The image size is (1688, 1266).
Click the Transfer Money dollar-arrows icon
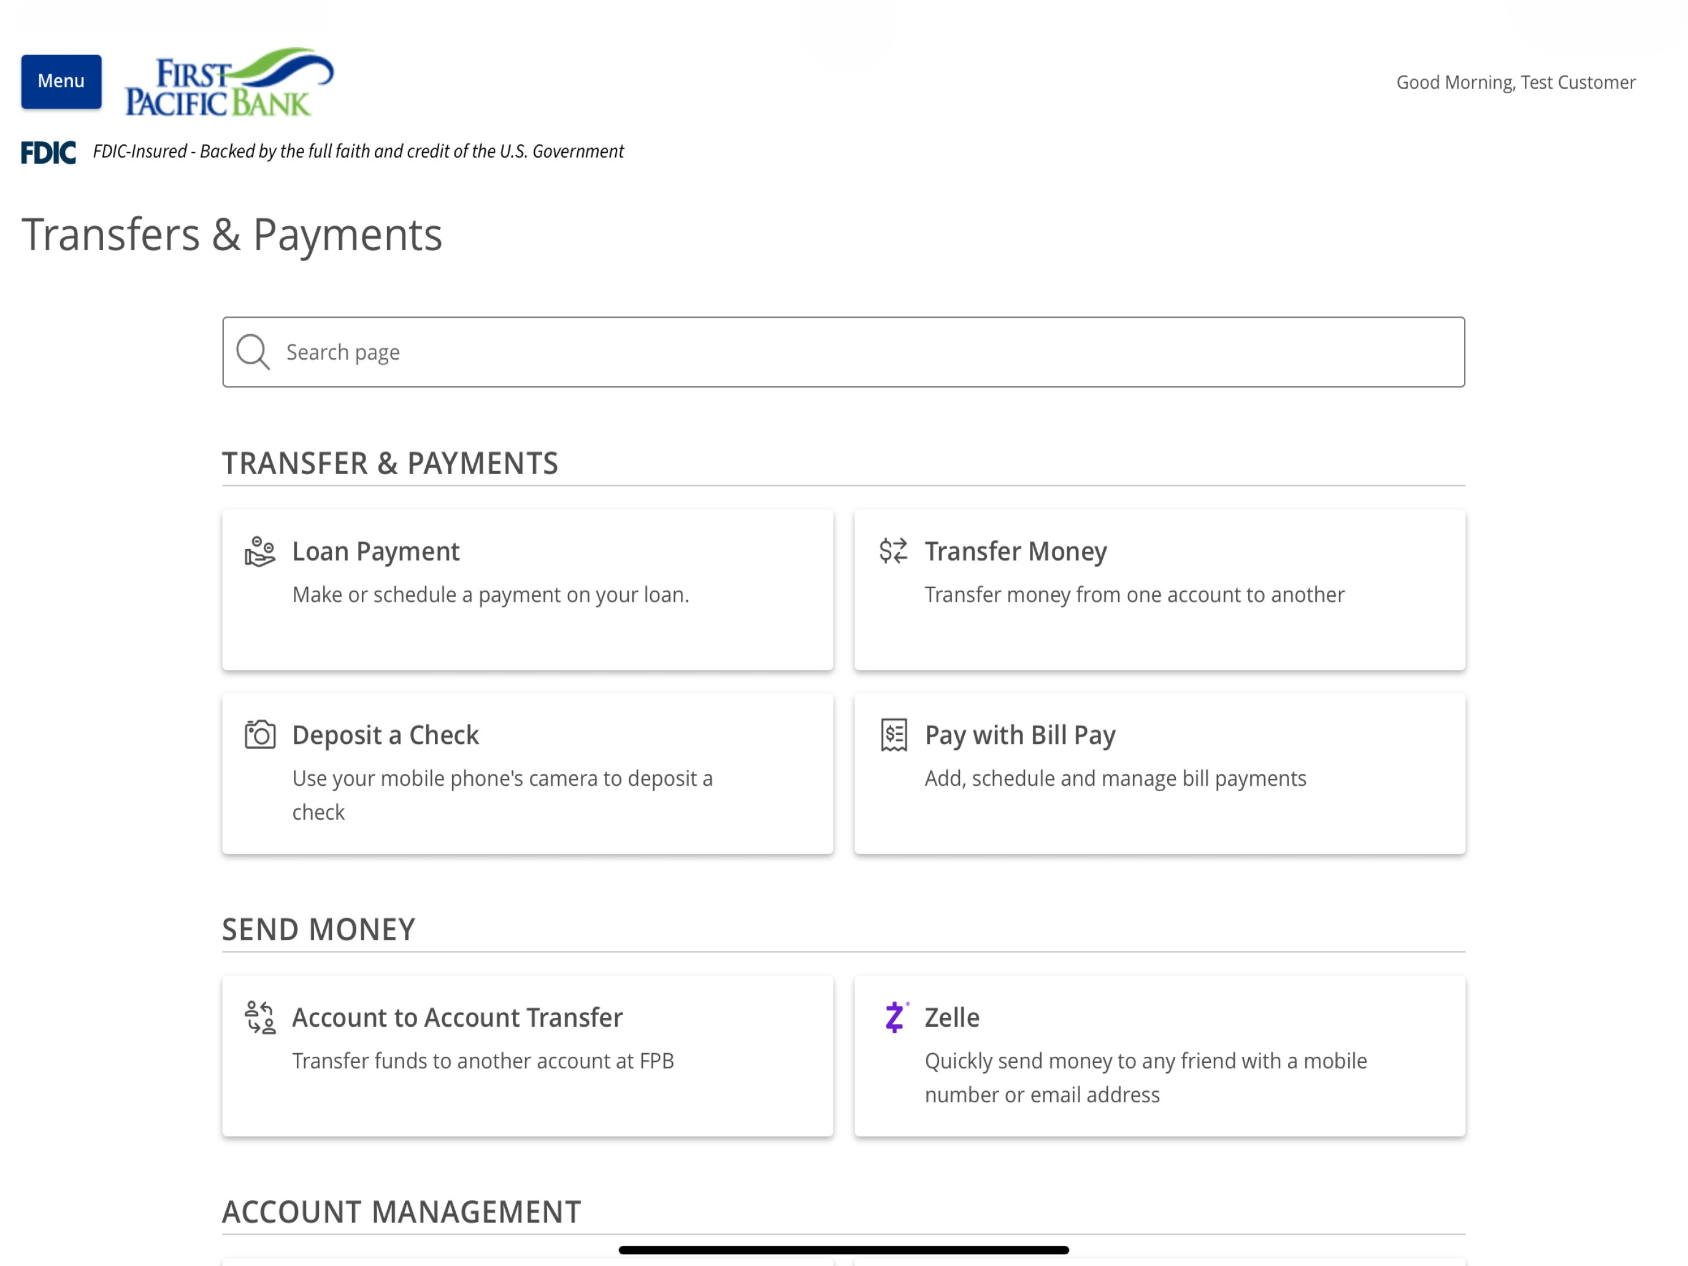pos(893,550)
